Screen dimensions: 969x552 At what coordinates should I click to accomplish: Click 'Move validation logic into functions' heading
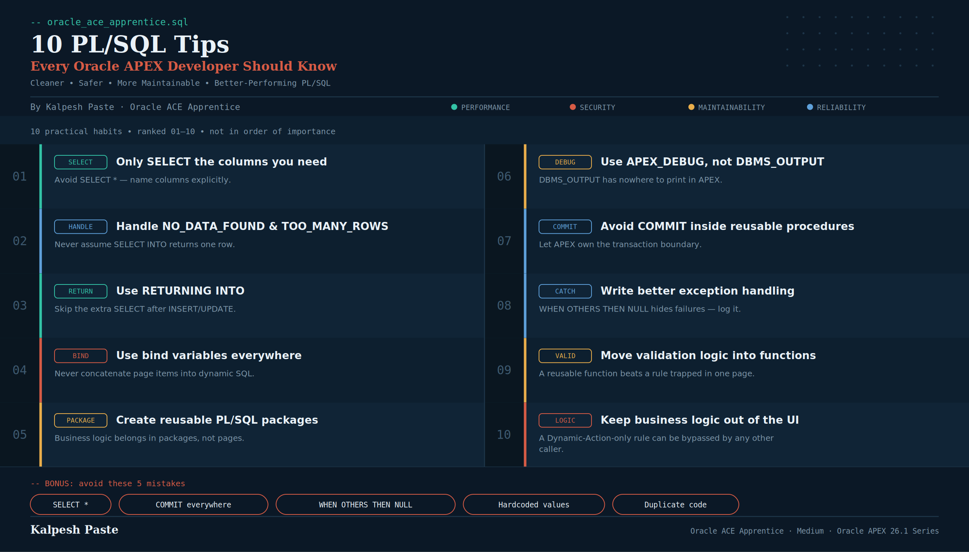[x=708, y=355]
